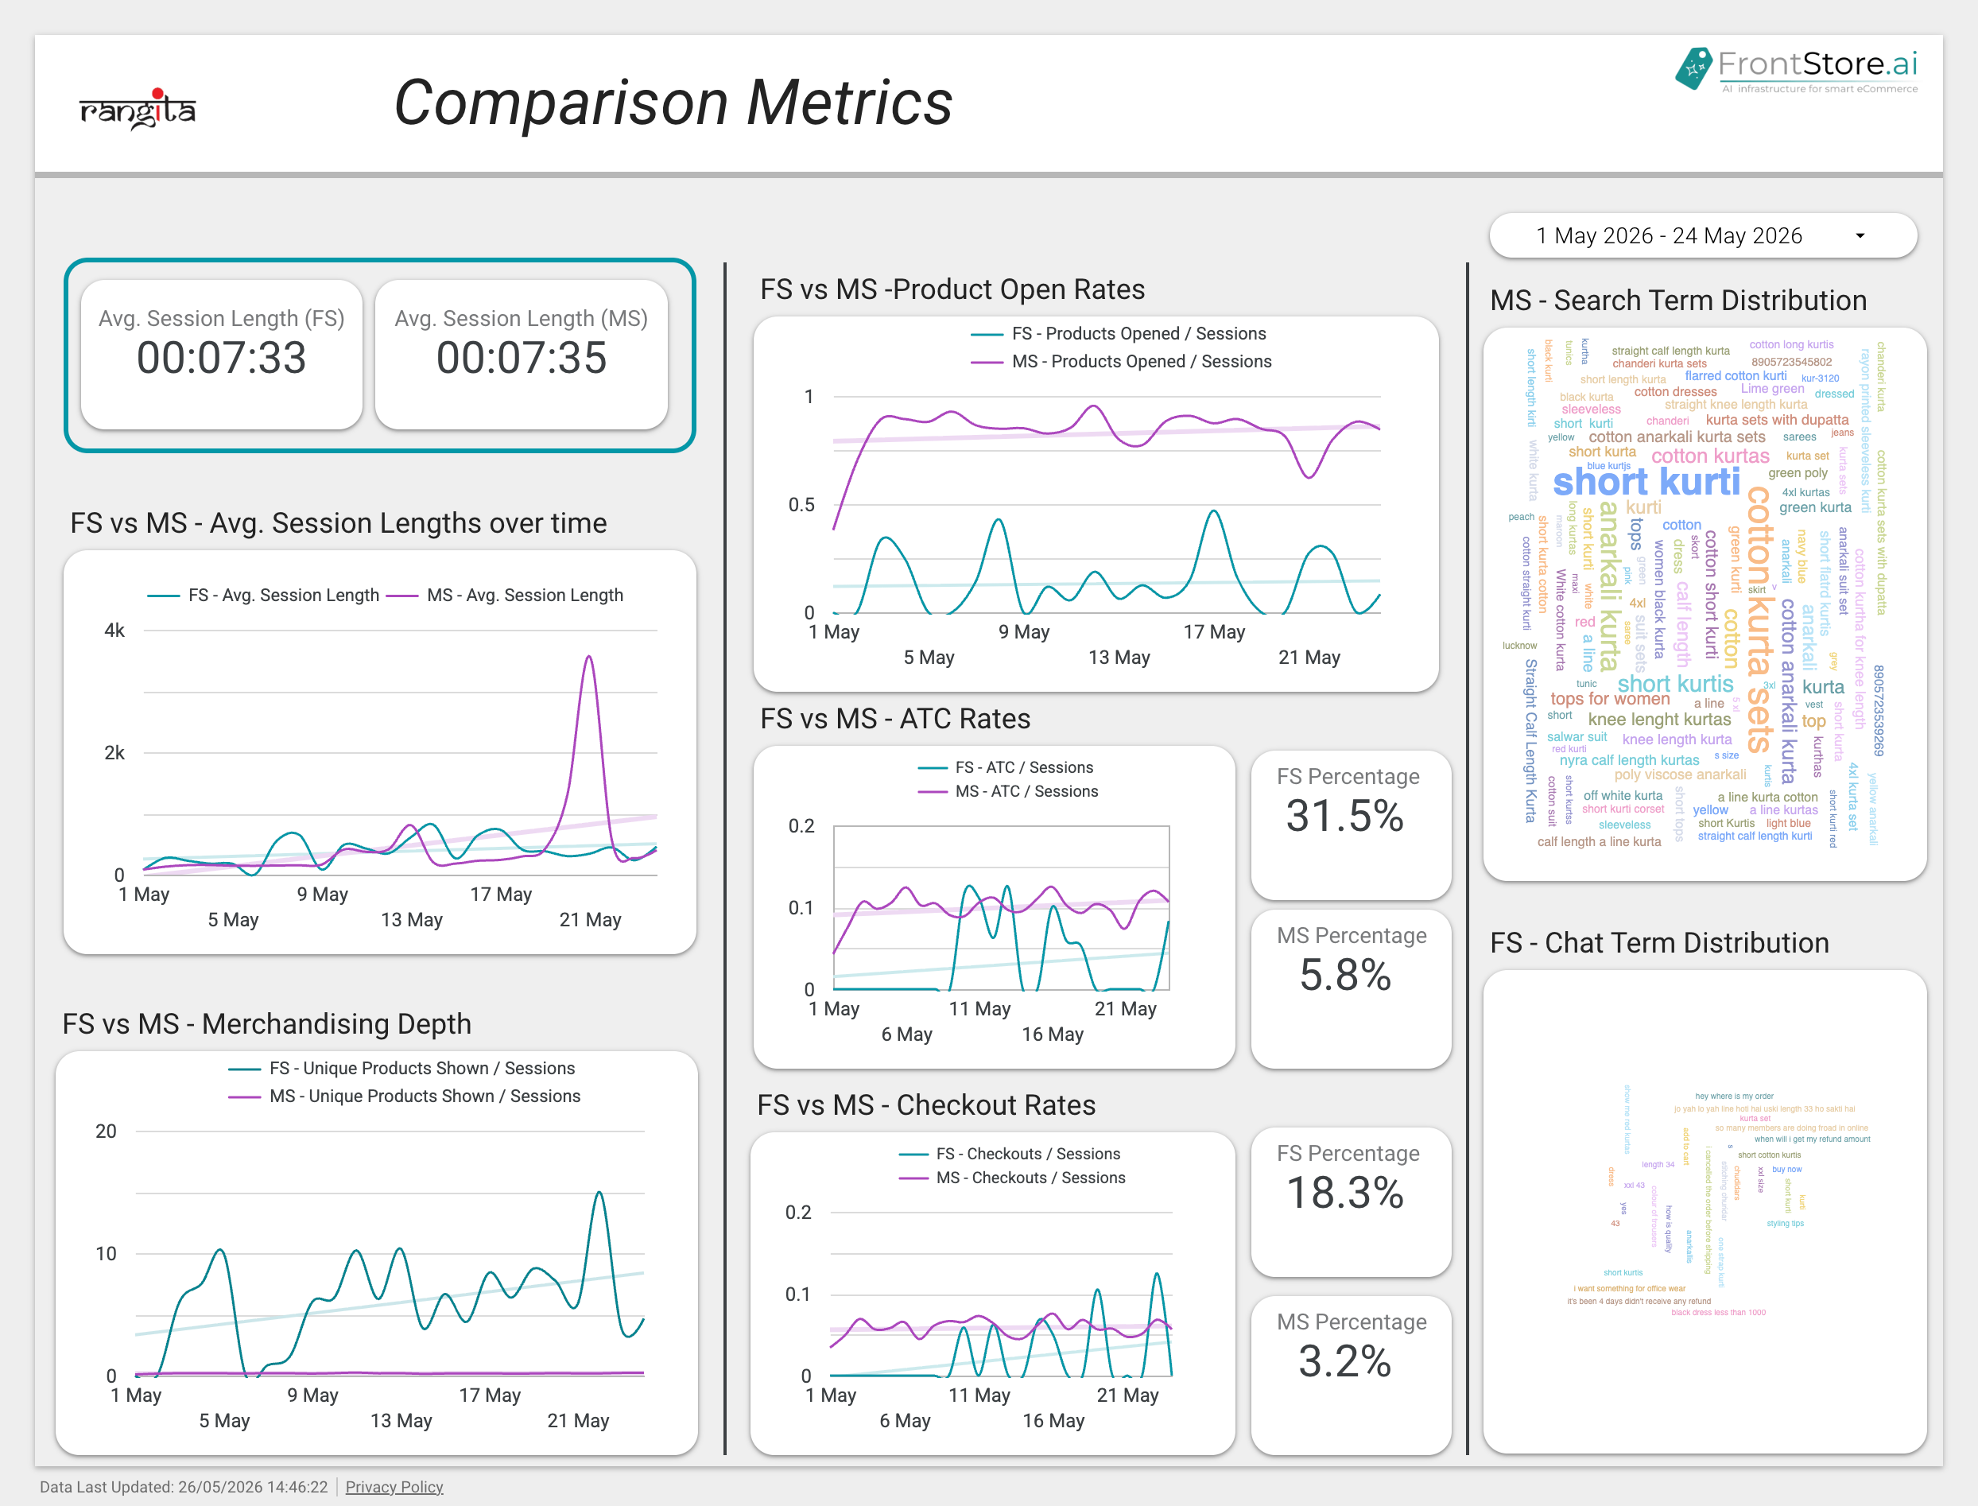Open the Privacy Policy link
1978x1506 pixels.
click(394, 1486)
